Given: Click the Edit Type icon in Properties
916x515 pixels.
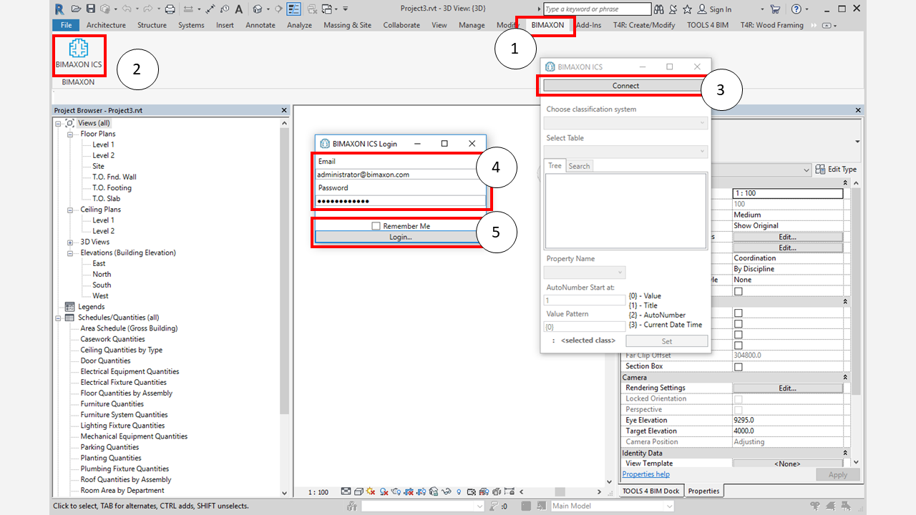Looking at the screenshot, I should [822, 170].
